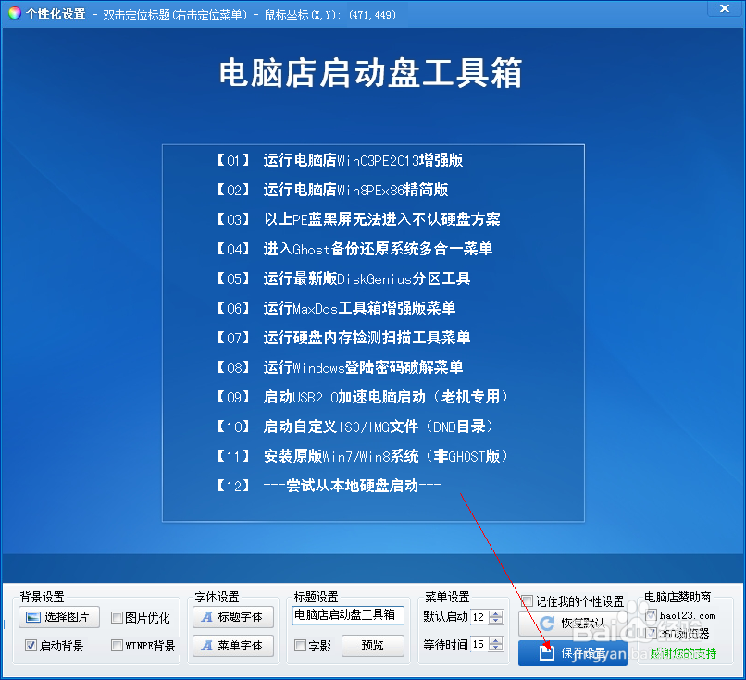This screenshot has width=746, height=680.
Task: Click the 预览 preview button
Action: (372, 645)
